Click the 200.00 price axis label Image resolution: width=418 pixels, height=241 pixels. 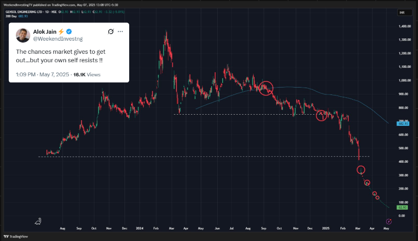pos(403,189)
